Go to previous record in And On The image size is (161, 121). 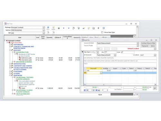pos(87,90)
